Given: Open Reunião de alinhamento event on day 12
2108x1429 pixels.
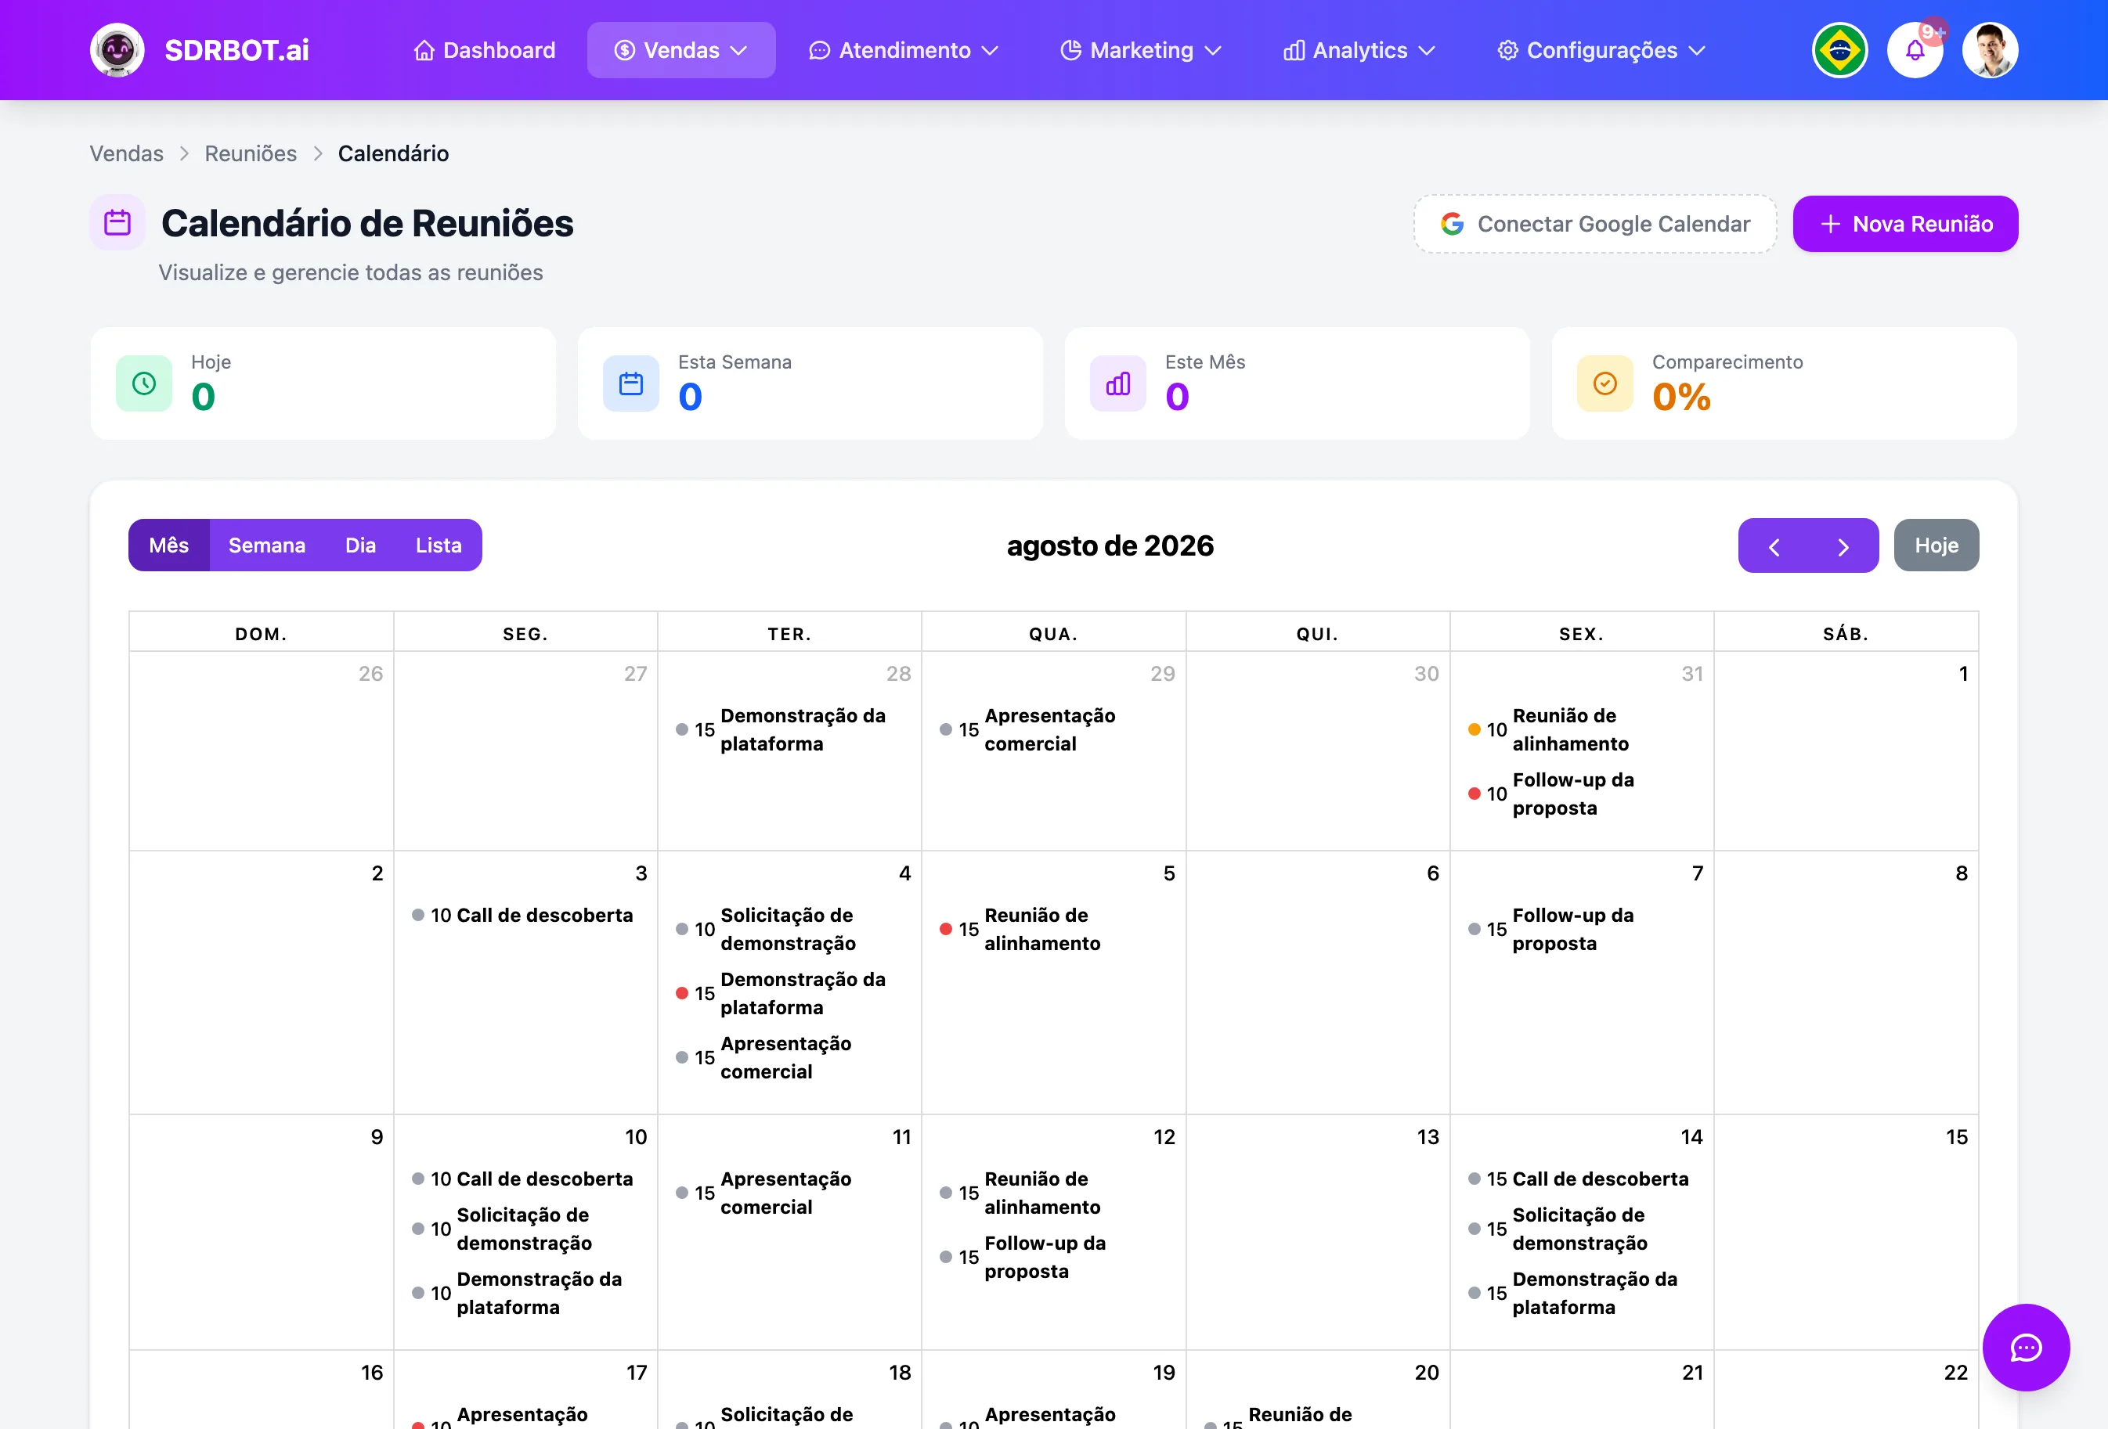Looking at the screenshot, I should [x=1053, y=1193].
